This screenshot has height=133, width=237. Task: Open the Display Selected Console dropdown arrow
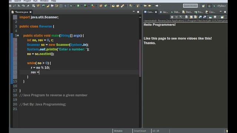[218, 17]
